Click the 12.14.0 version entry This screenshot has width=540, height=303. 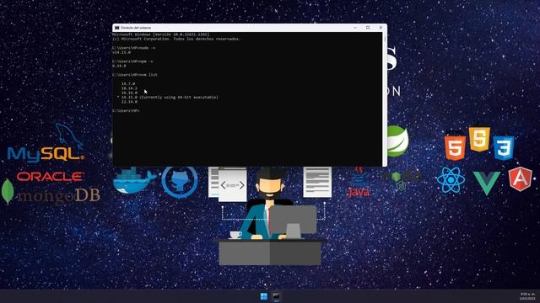click(129, 102)
